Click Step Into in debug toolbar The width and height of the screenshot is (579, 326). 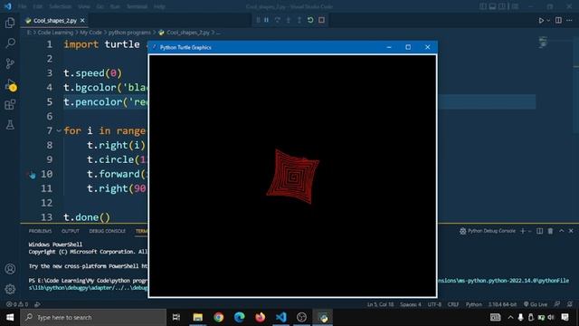click(289, 20)
